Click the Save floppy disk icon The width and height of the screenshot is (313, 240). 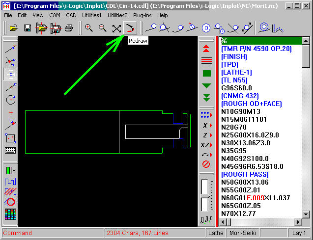[28, 28]
